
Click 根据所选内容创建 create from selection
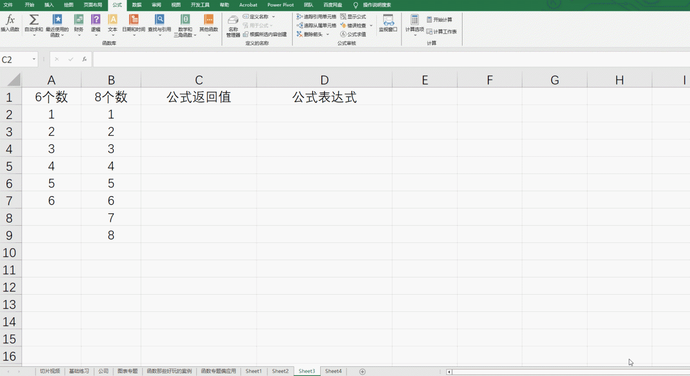point(265,34)
